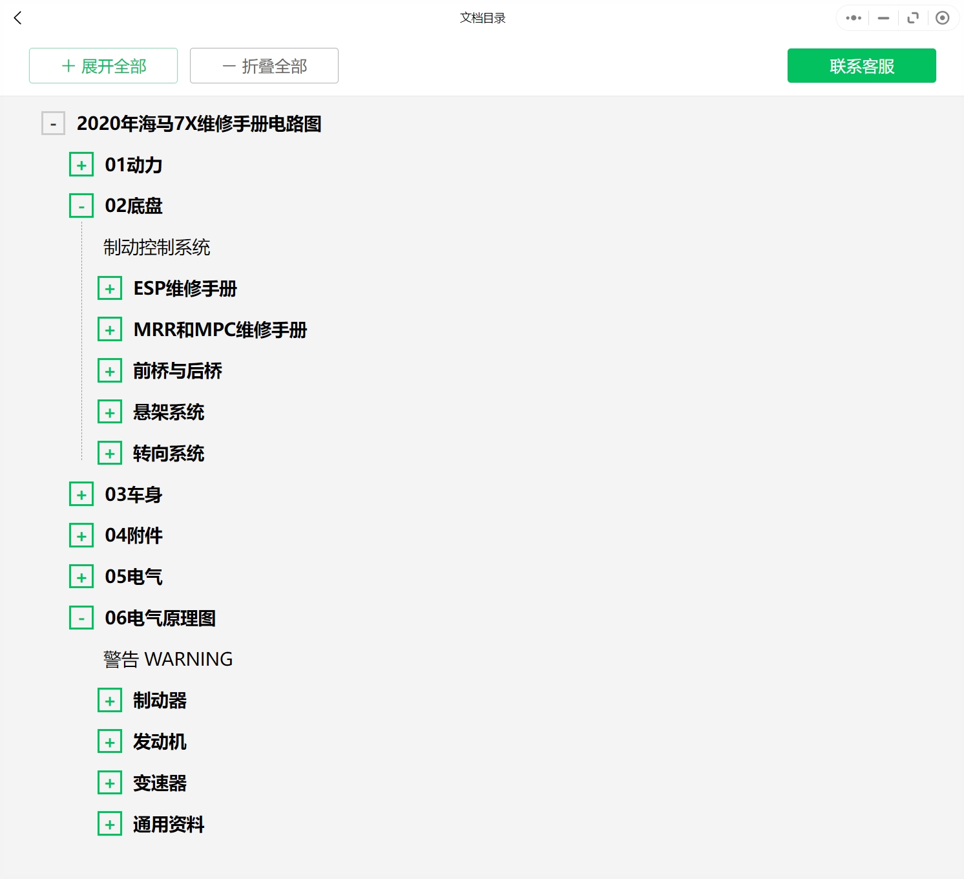The width and height of the screenshot is (964, 879).
Task: Expand the 01动力 section
Action: pyautogui.click(x=81, y=165)
